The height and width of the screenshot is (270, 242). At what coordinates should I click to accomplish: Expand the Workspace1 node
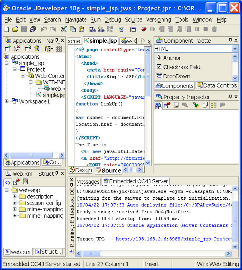click(x=6, y=101)
